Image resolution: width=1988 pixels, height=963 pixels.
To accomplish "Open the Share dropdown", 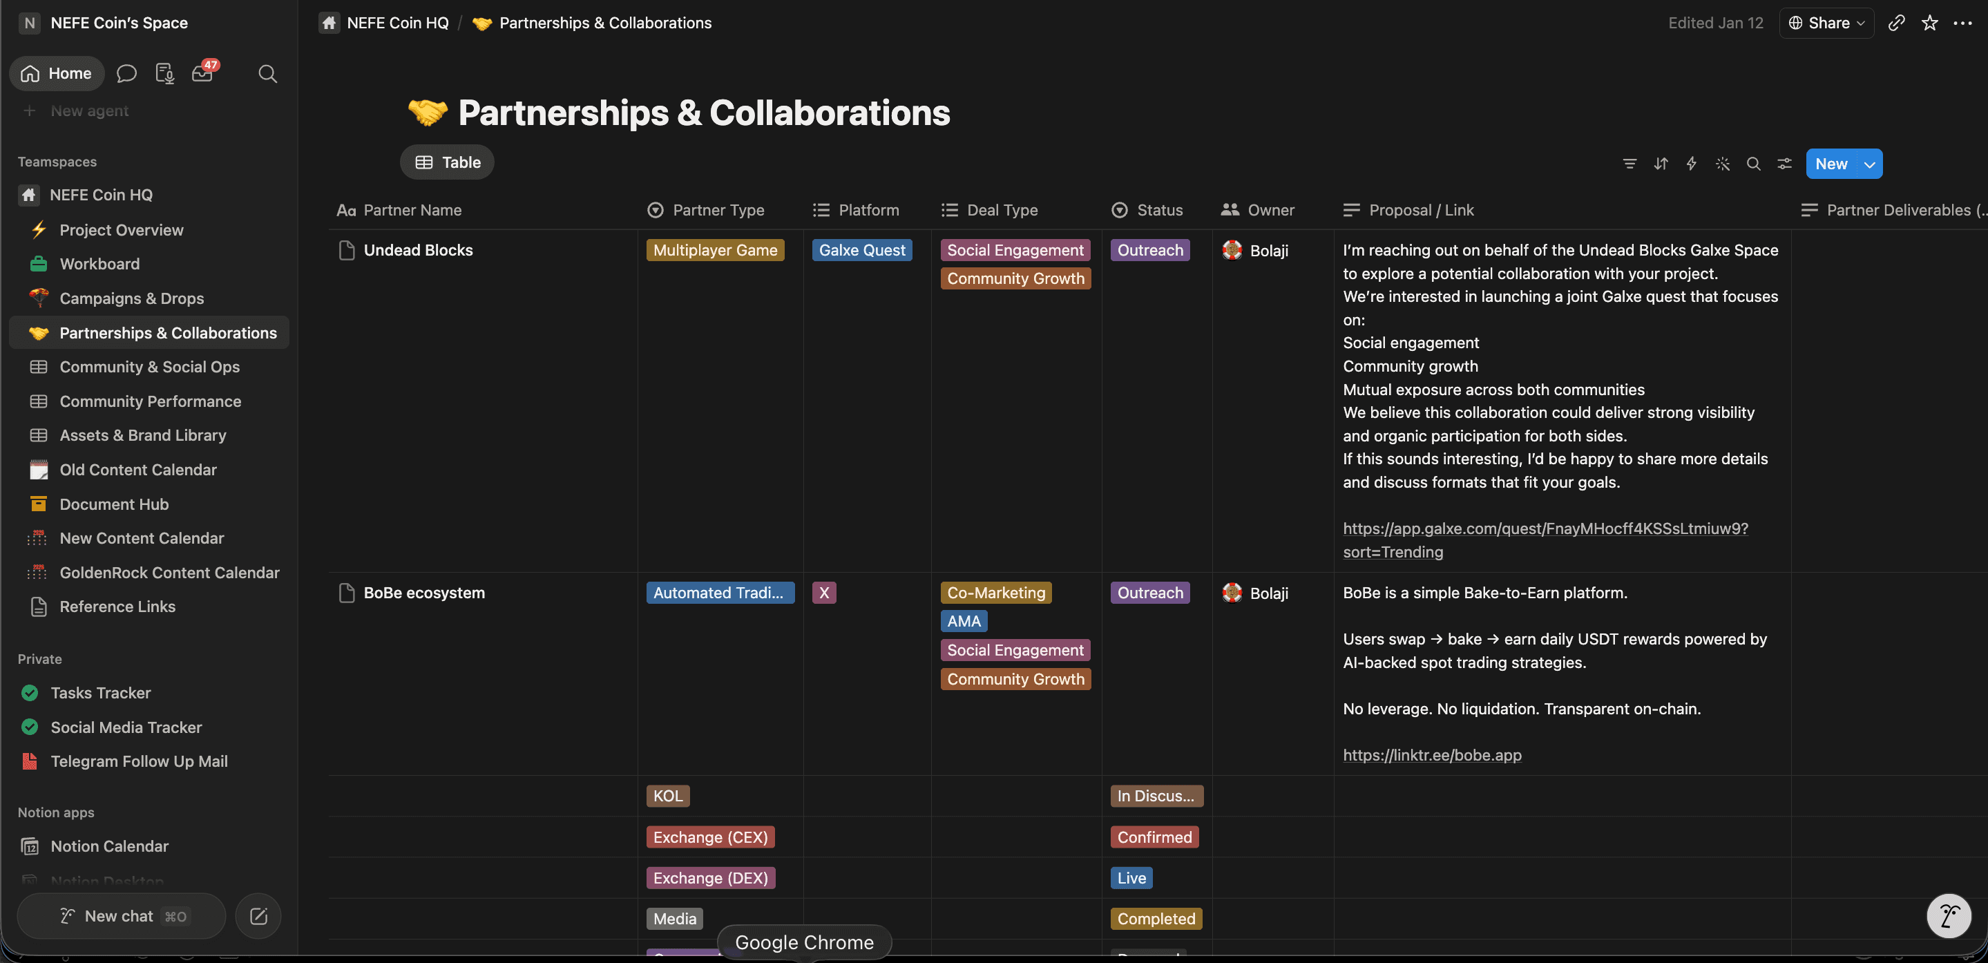I will click(x=1826, y=23).
